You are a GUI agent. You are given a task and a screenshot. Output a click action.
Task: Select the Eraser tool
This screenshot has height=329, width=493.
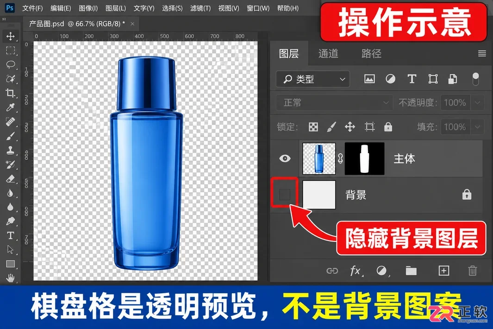tap(10, 179)
